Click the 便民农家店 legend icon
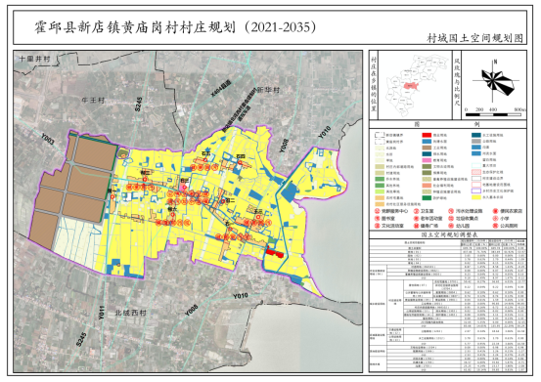This screenshot has width=541, height=382. [x=495, y=211]
